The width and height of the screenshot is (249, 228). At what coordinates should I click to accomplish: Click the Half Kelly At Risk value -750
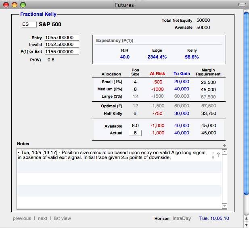(x=157, y=113)
